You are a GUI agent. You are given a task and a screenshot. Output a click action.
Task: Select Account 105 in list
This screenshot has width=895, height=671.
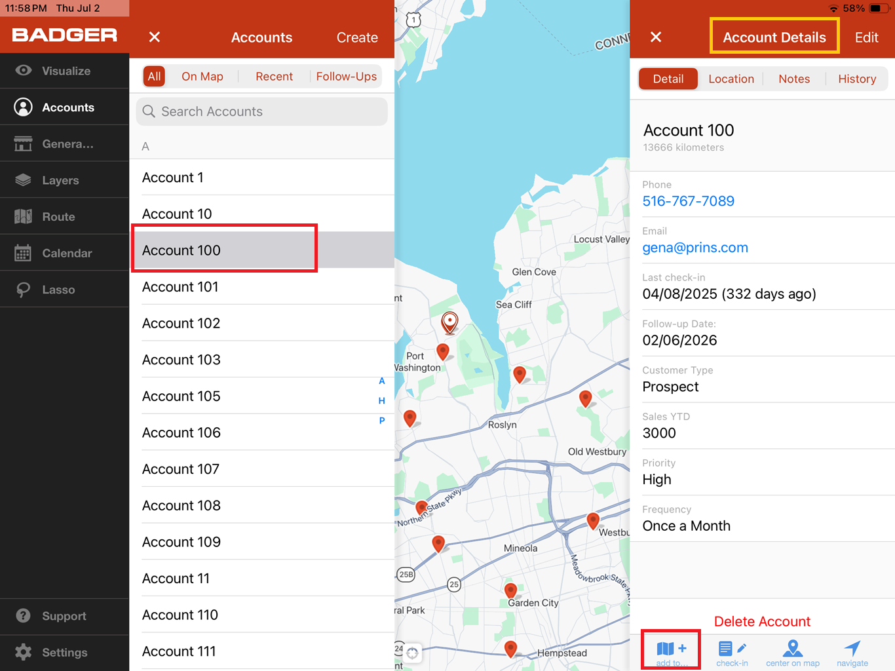click(x=262, y=396)
